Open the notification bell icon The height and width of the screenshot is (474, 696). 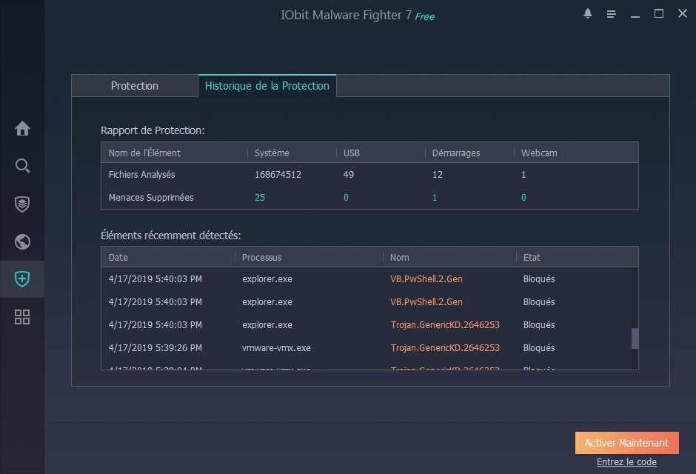point(588,14)
